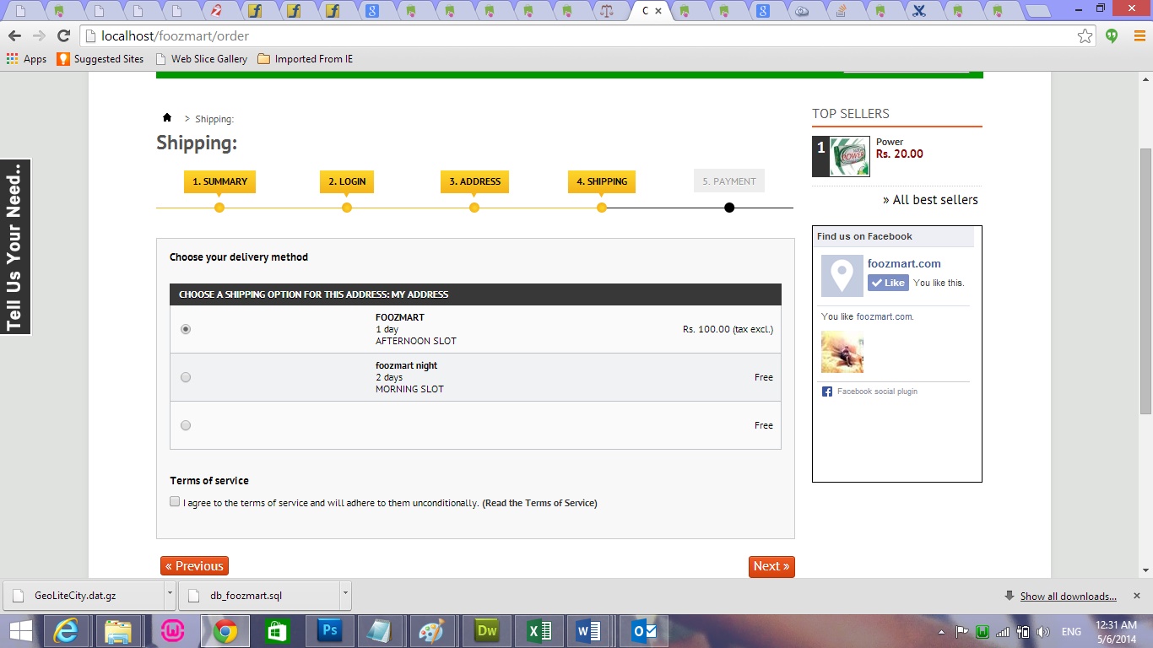Screen dimensions: 1153x648
Task: Switch to Google Chrome in the taskbar
Action: tap(225, 631)
